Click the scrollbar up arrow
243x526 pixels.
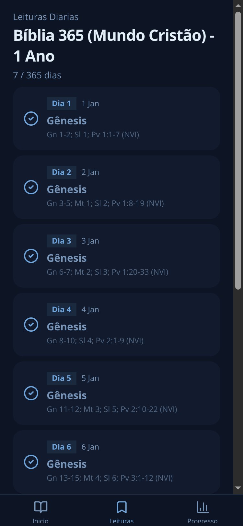tap(238, 5)
